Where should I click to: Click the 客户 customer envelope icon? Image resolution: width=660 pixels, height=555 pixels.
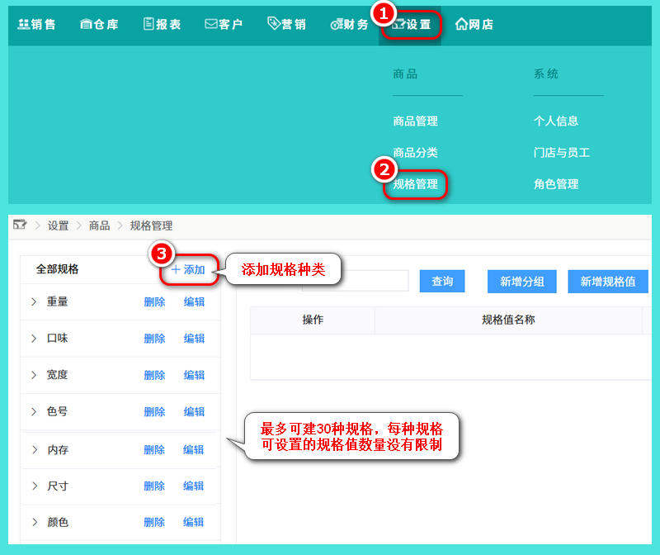(x=210, y=25)
